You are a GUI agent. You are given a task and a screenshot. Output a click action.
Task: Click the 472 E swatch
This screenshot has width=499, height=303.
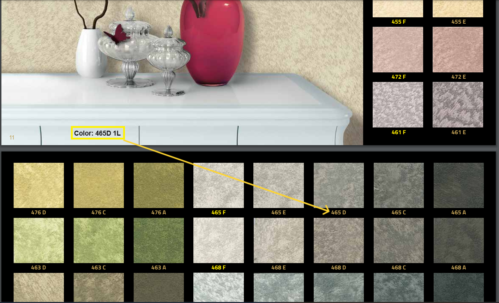(x=458, y=50)
